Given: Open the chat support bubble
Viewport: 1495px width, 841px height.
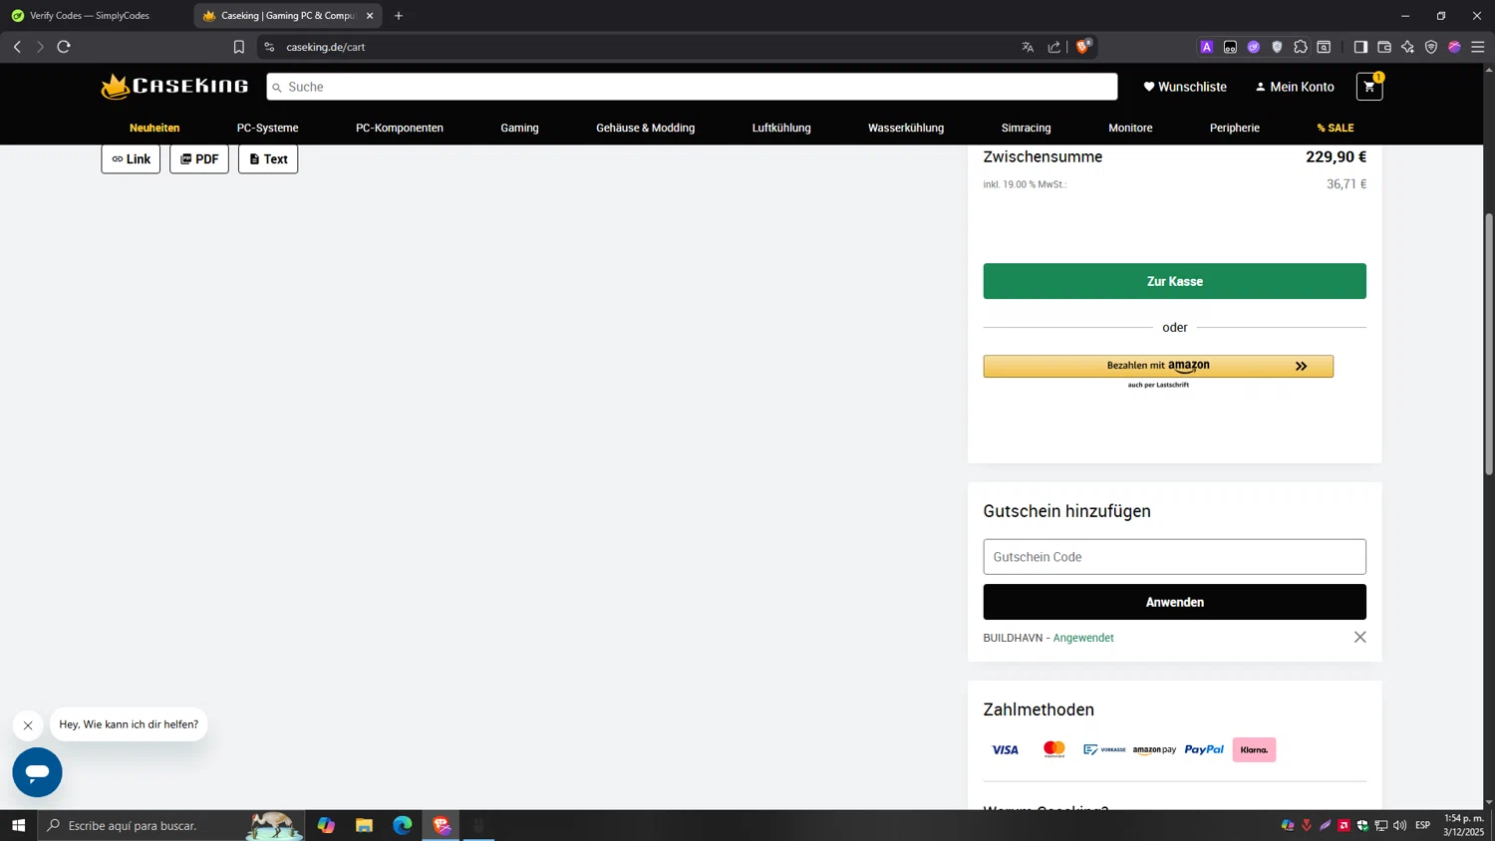Looking at the screenshot, I should click(x=37, y=772).
